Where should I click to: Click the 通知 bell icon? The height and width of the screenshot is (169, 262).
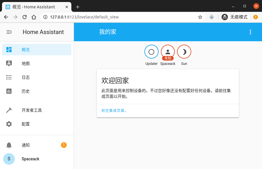point(9,145)
